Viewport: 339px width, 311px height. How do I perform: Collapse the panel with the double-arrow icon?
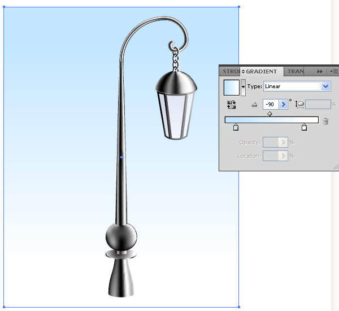click(x=320, y=72)
